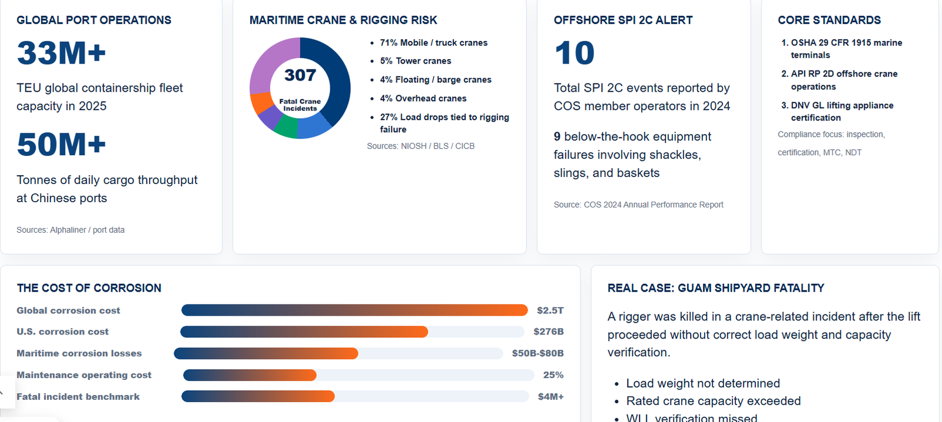942x422 pixels.
Task: Click the Maritime corrosion losses bar
Action: coord(339,353)
